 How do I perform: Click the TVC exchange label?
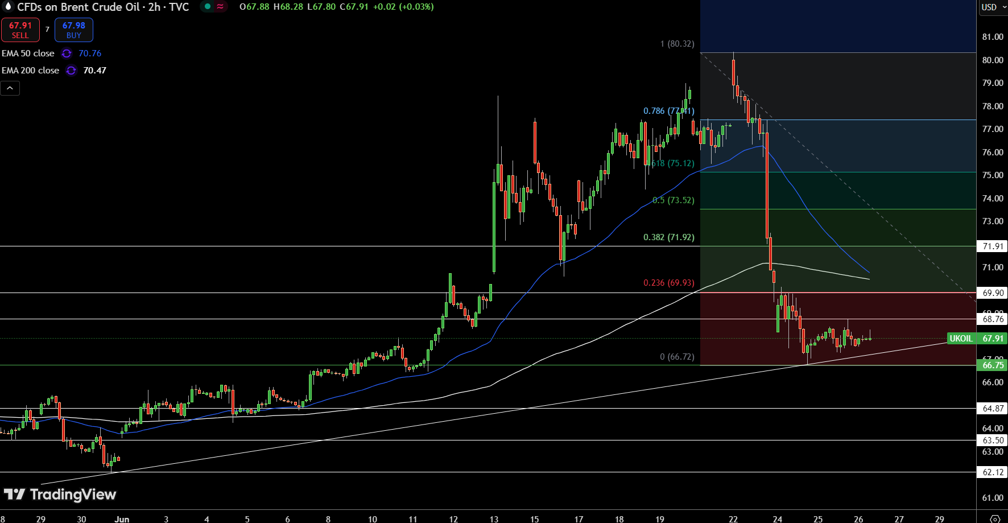pyautogui.click(x=179, y=7)
